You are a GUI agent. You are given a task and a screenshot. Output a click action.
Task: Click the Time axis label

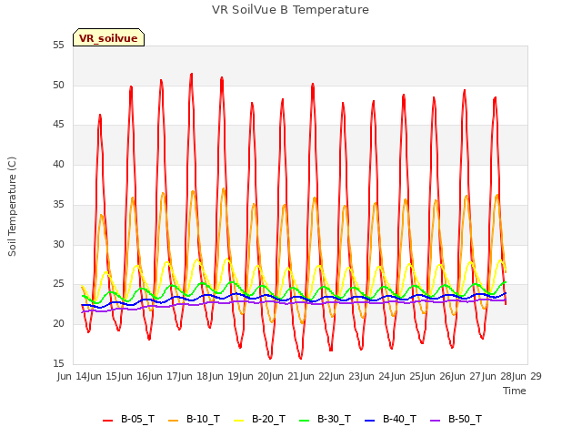click(x=515, y=391)
